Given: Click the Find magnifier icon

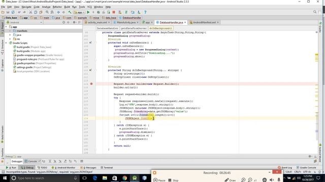Looking at the screenshot, I should 47,12.
